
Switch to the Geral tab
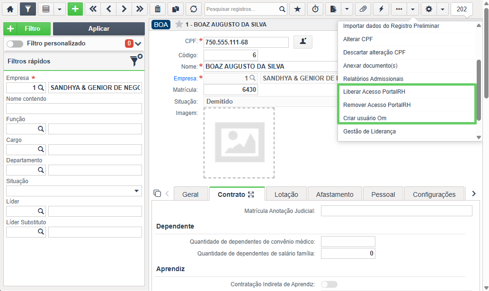pyautogui.click(x=190, y=194)
